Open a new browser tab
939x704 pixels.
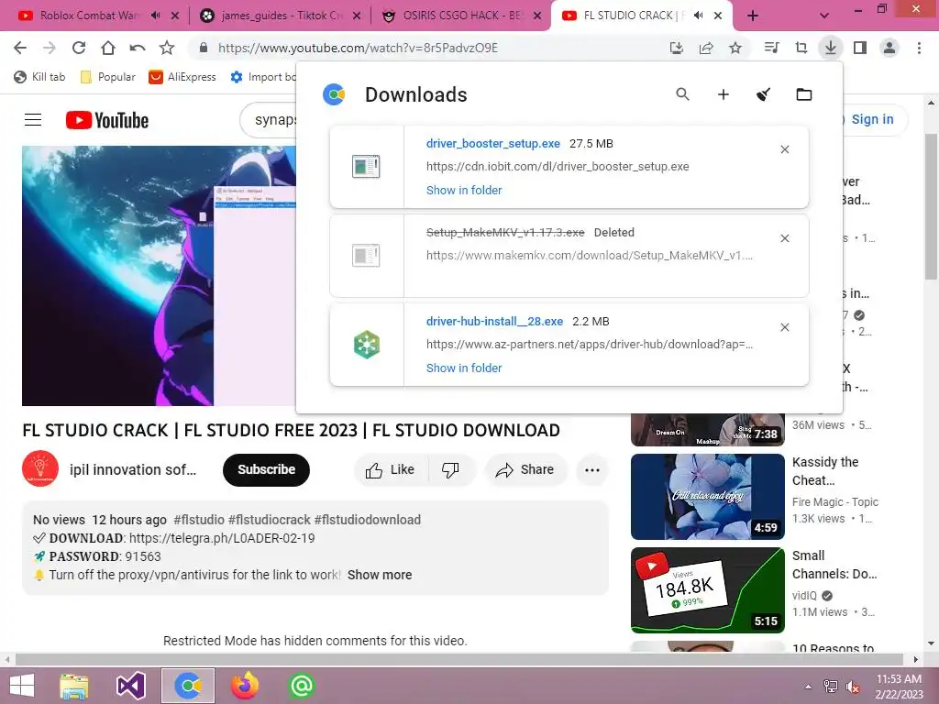click(x=753, y=16)
